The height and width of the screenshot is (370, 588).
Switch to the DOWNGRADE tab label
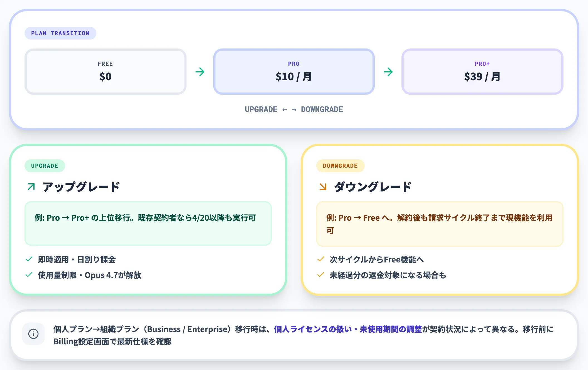click(x=340, y=165)
